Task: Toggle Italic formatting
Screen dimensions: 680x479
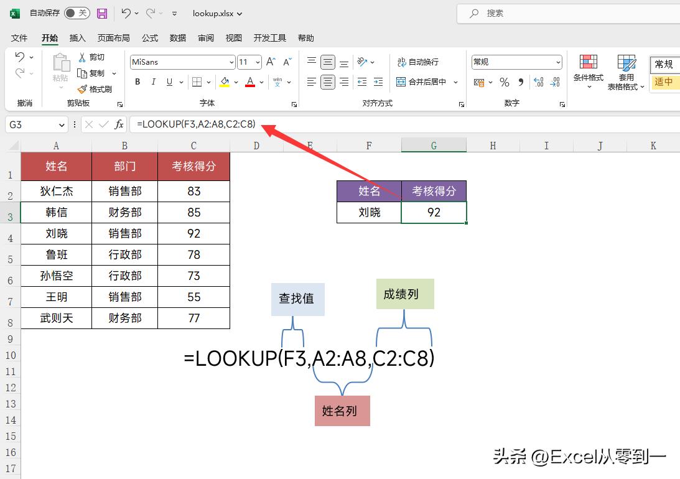Action: point(153,81)
